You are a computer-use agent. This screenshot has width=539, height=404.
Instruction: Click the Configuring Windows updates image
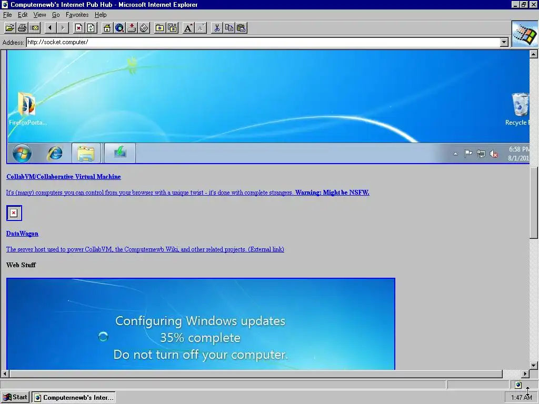[201, 324]
